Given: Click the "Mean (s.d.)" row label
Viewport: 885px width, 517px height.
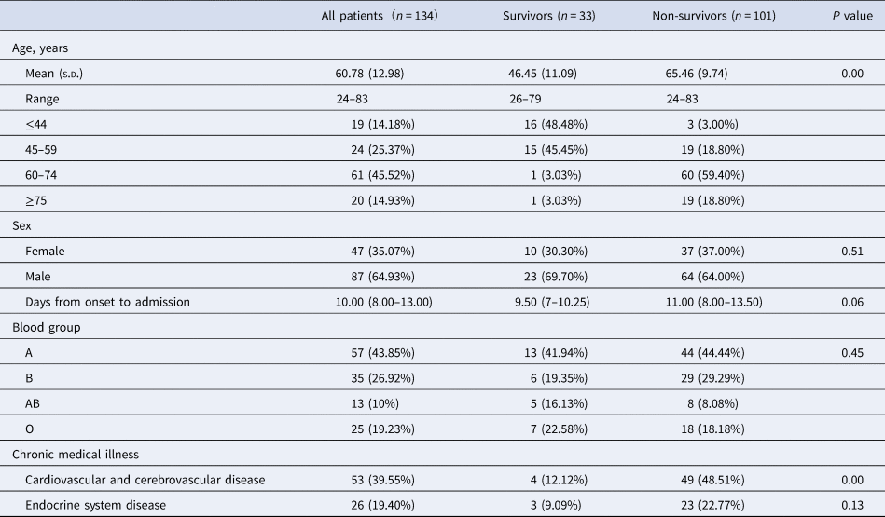Looking at the screenshot, I should [62, 74].
